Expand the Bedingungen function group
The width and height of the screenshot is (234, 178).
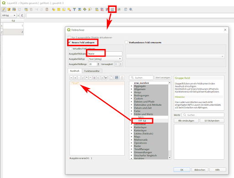click(x=132, y=95)
